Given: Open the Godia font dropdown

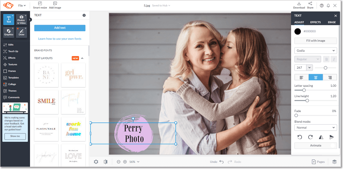Looking at the screenshot, I should coord(316,51).
